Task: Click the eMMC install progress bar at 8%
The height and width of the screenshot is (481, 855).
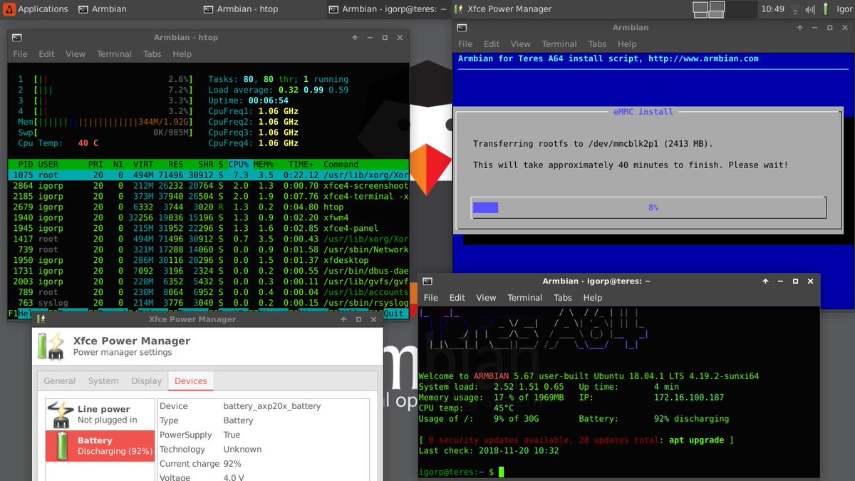Action: click(x=648, y=207)
